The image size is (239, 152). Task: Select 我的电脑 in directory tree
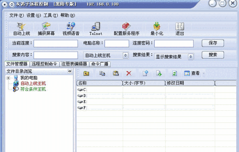[x=29, y=78]
